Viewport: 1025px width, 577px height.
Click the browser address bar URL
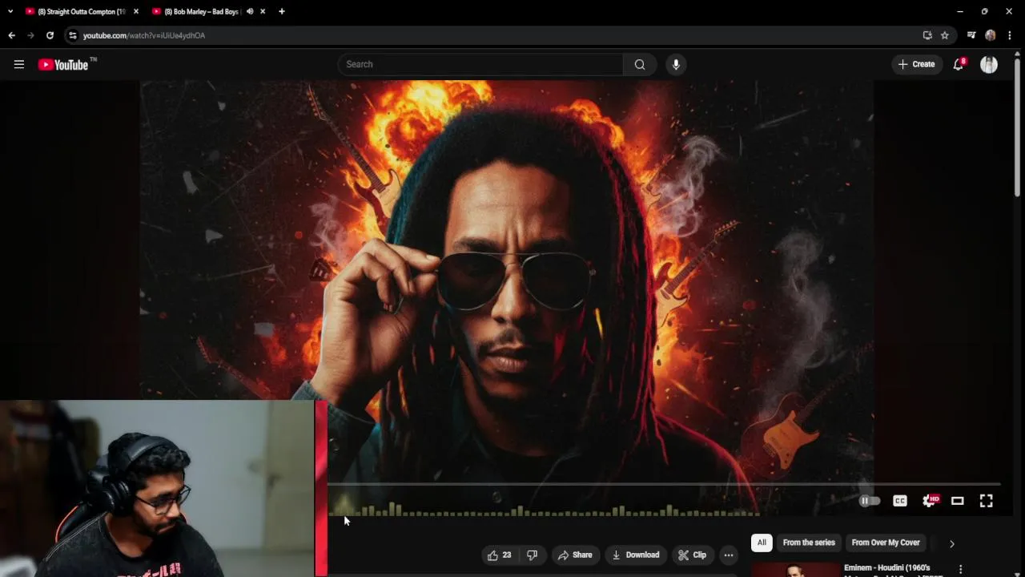click(144, 35)
